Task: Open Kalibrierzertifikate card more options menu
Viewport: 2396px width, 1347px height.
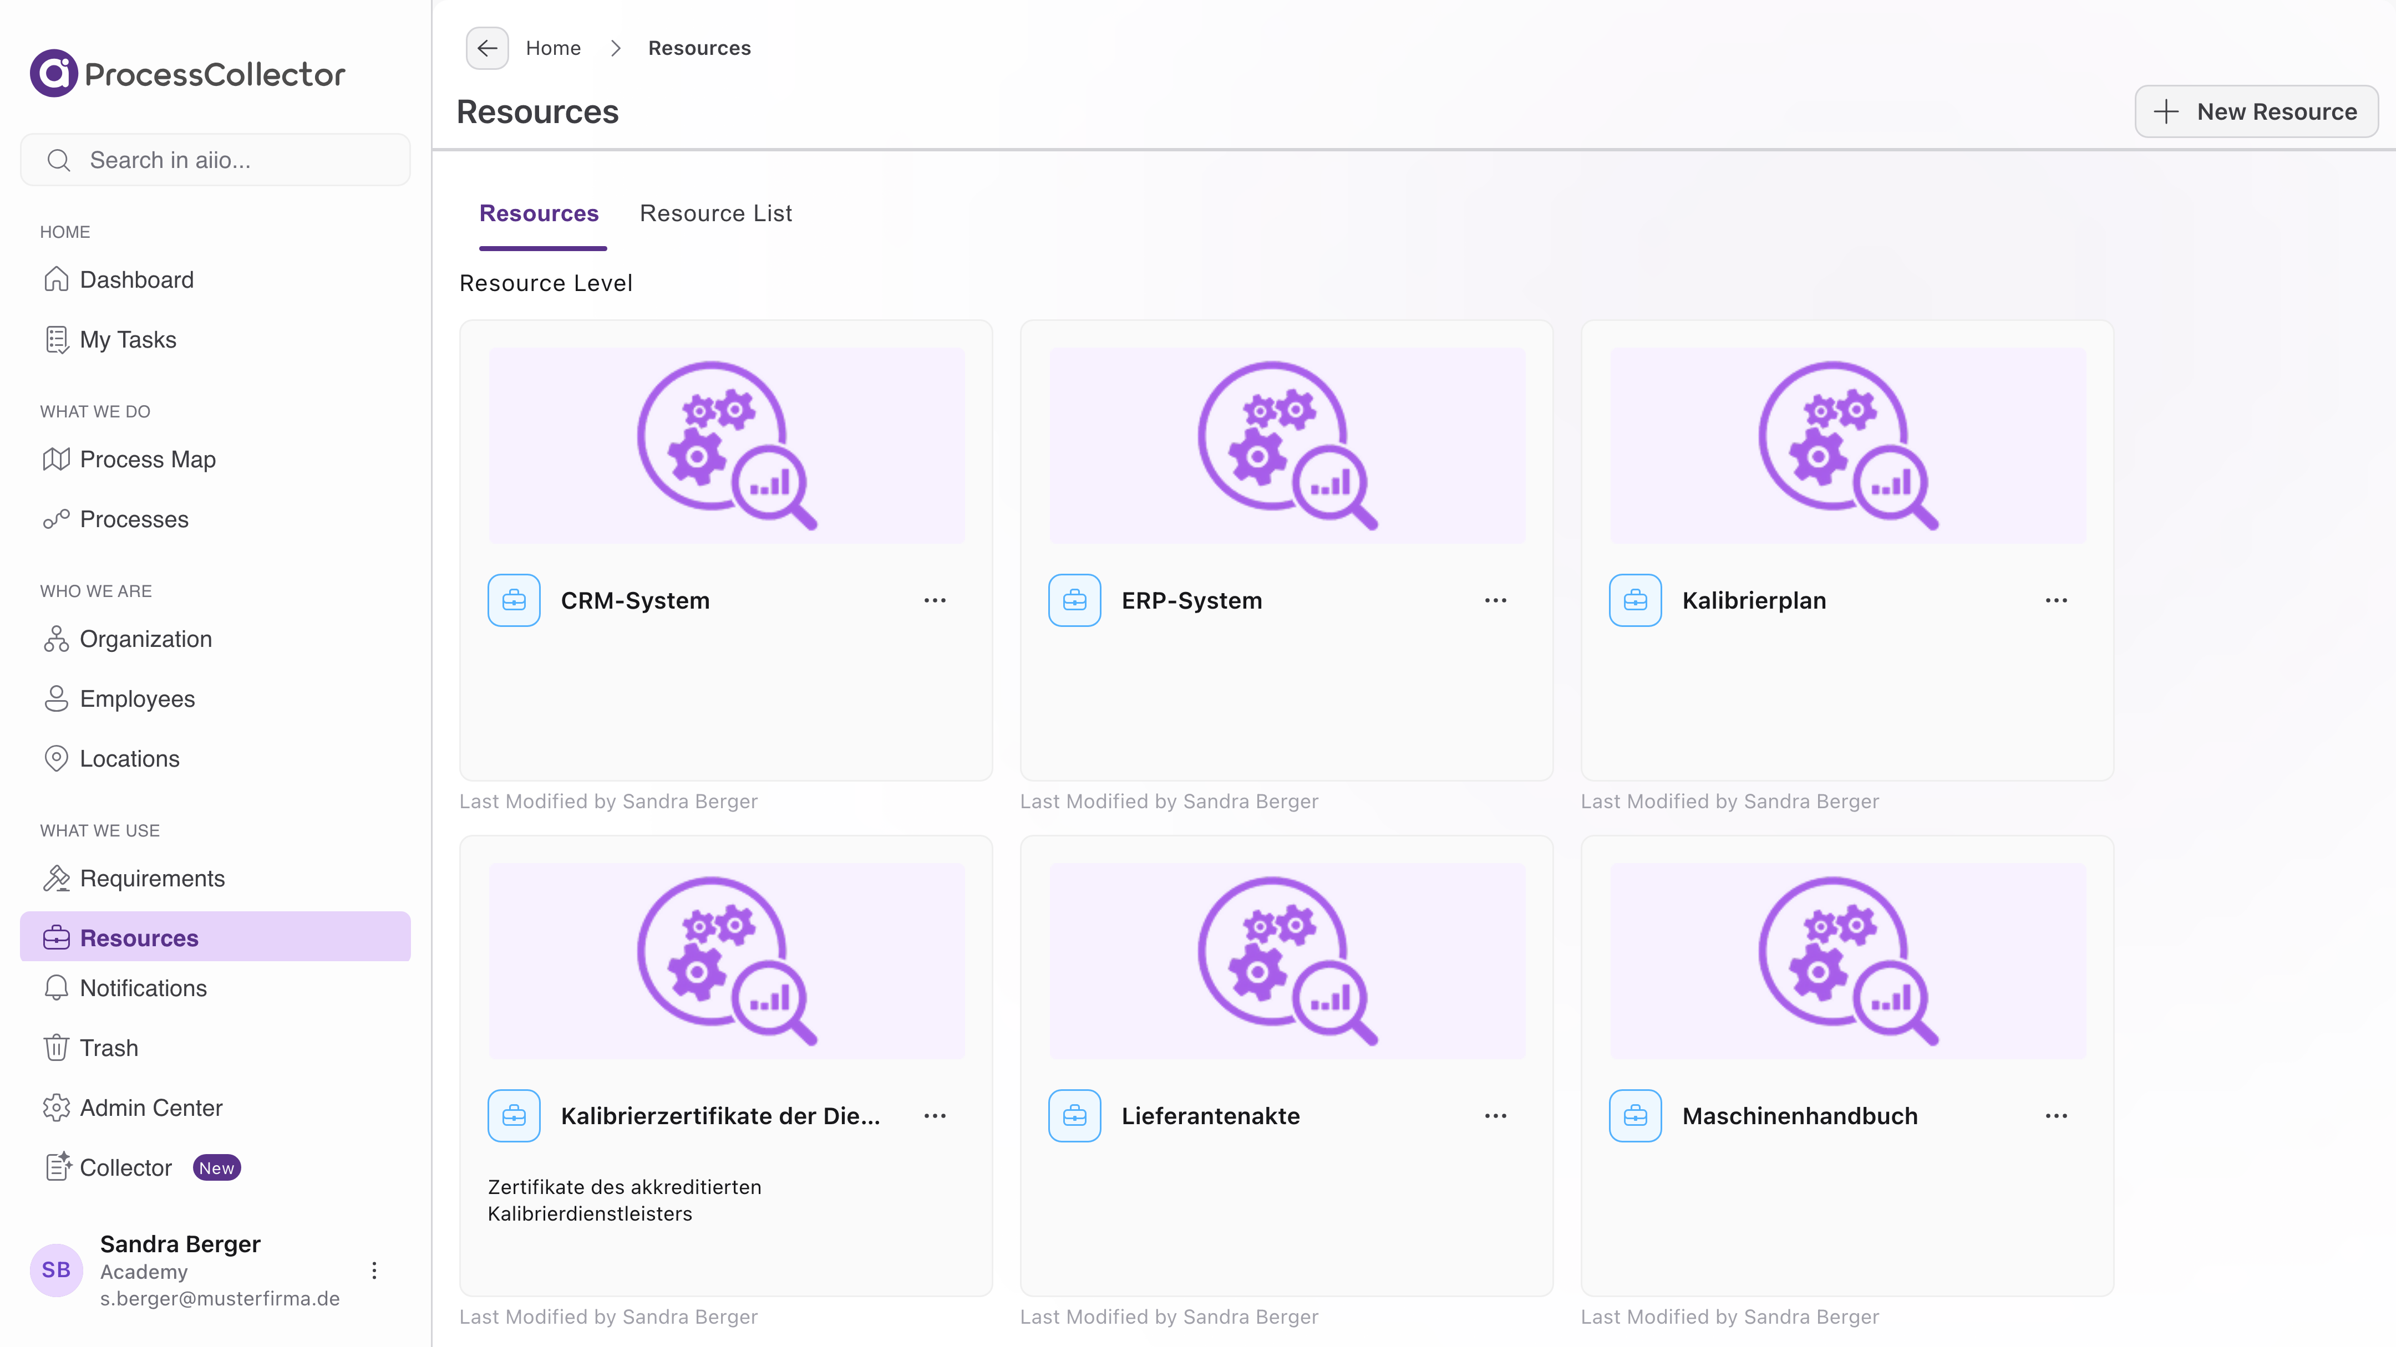Action: pos(935,1115)
